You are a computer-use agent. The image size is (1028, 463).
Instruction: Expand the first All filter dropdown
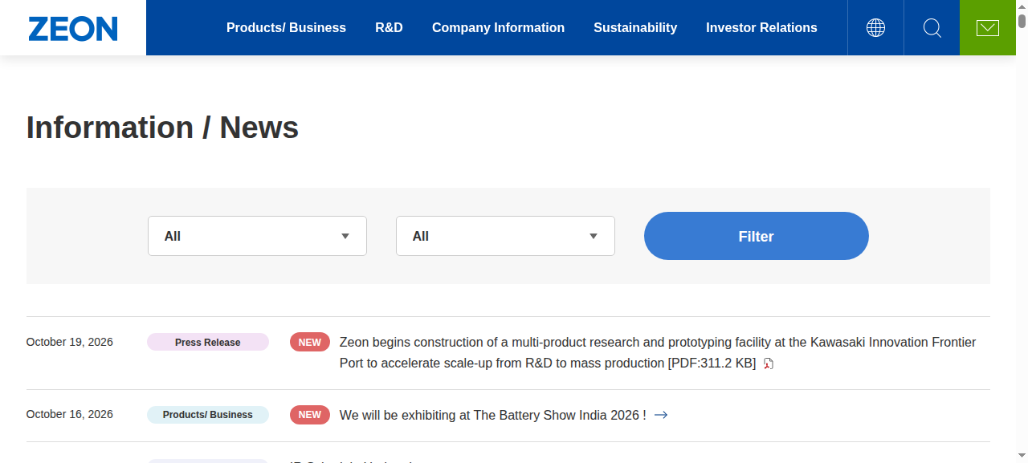pos(257,236)
